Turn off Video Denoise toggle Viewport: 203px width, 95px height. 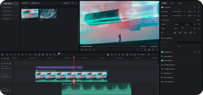click(x=162, y=60)
